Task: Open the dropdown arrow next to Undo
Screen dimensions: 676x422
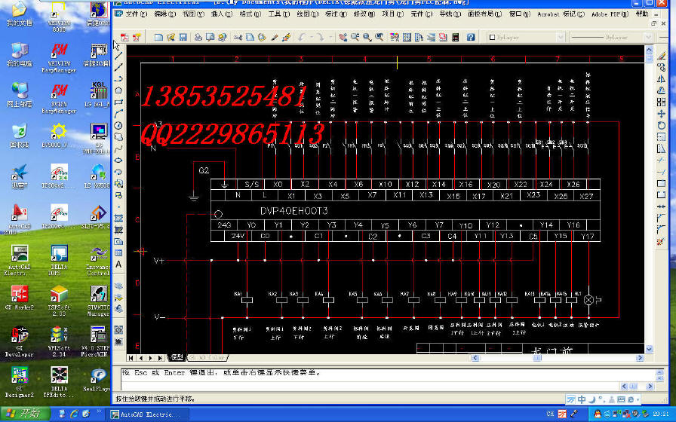Action: click(310, 37)
